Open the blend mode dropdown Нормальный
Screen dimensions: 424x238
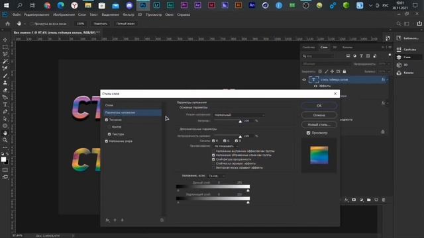[x=239, y=115]
